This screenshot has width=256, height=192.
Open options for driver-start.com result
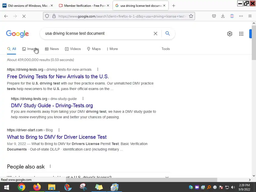[x=59, y=130]
